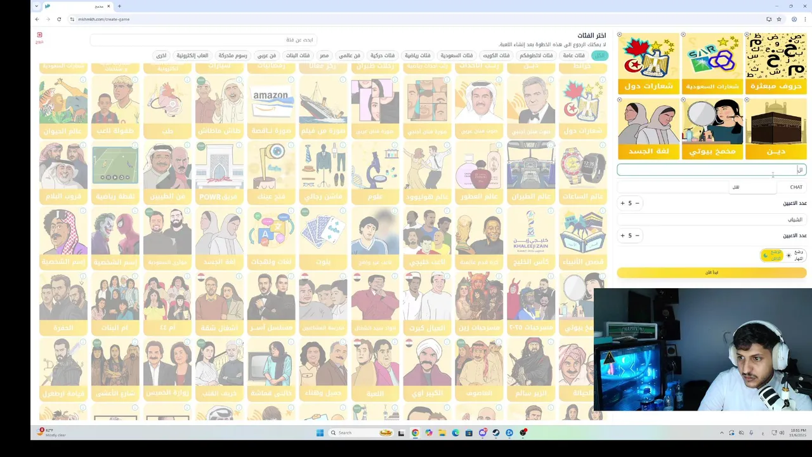The image size is (812, 457).
Task: Filter by فن عربي tab
Action: tap(266, 56)
